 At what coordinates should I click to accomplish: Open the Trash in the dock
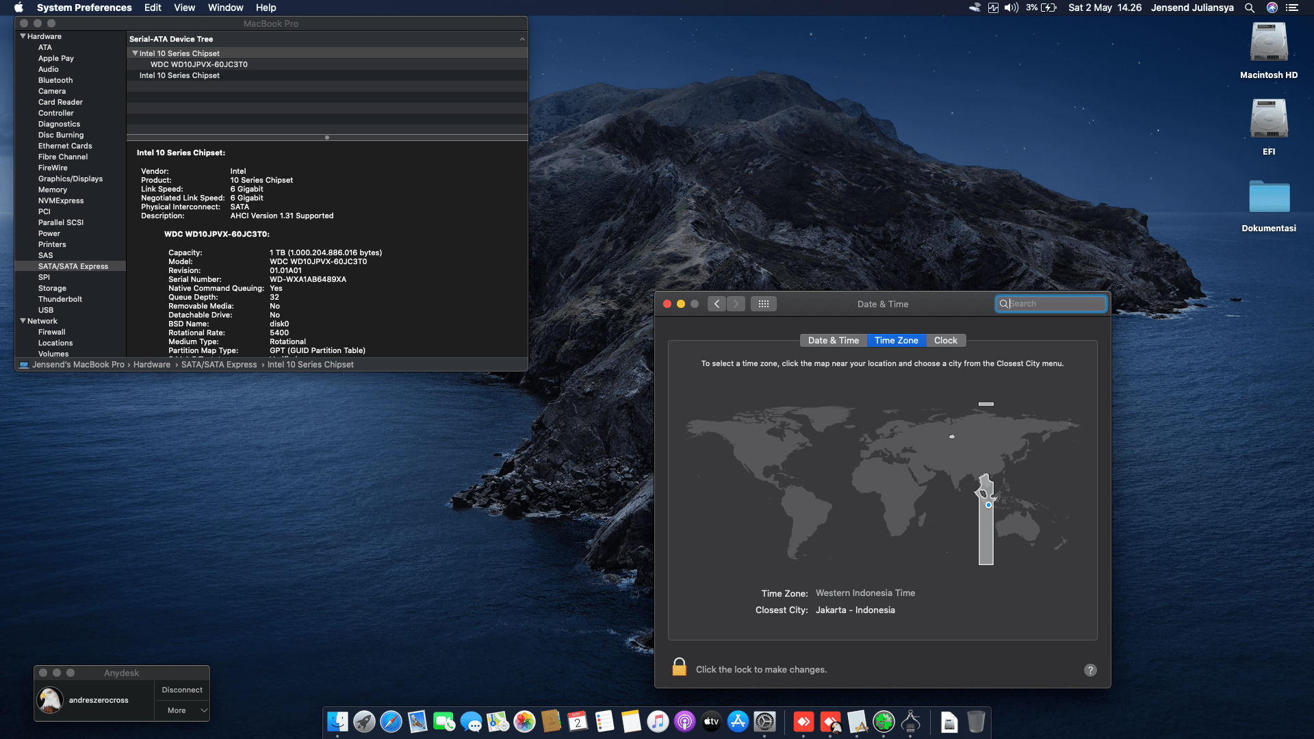click(976, 722)
